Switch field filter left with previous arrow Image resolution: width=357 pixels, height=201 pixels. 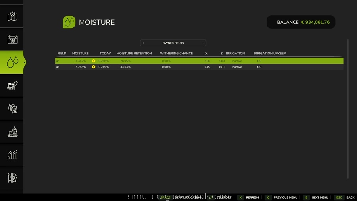point(143,43)
